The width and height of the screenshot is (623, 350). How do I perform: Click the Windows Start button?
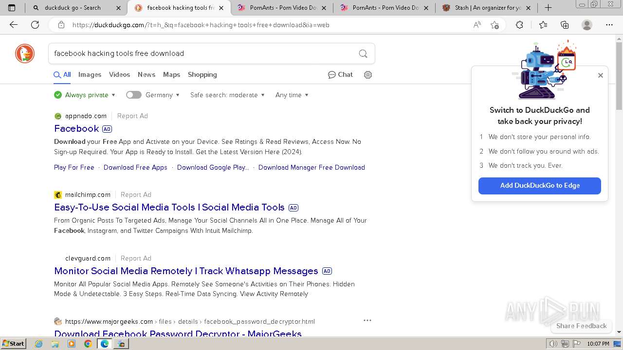coord(13,344)
